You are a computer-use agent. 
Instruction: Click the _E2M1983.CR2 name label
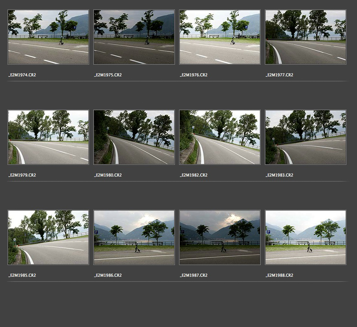tap(279, 175)
